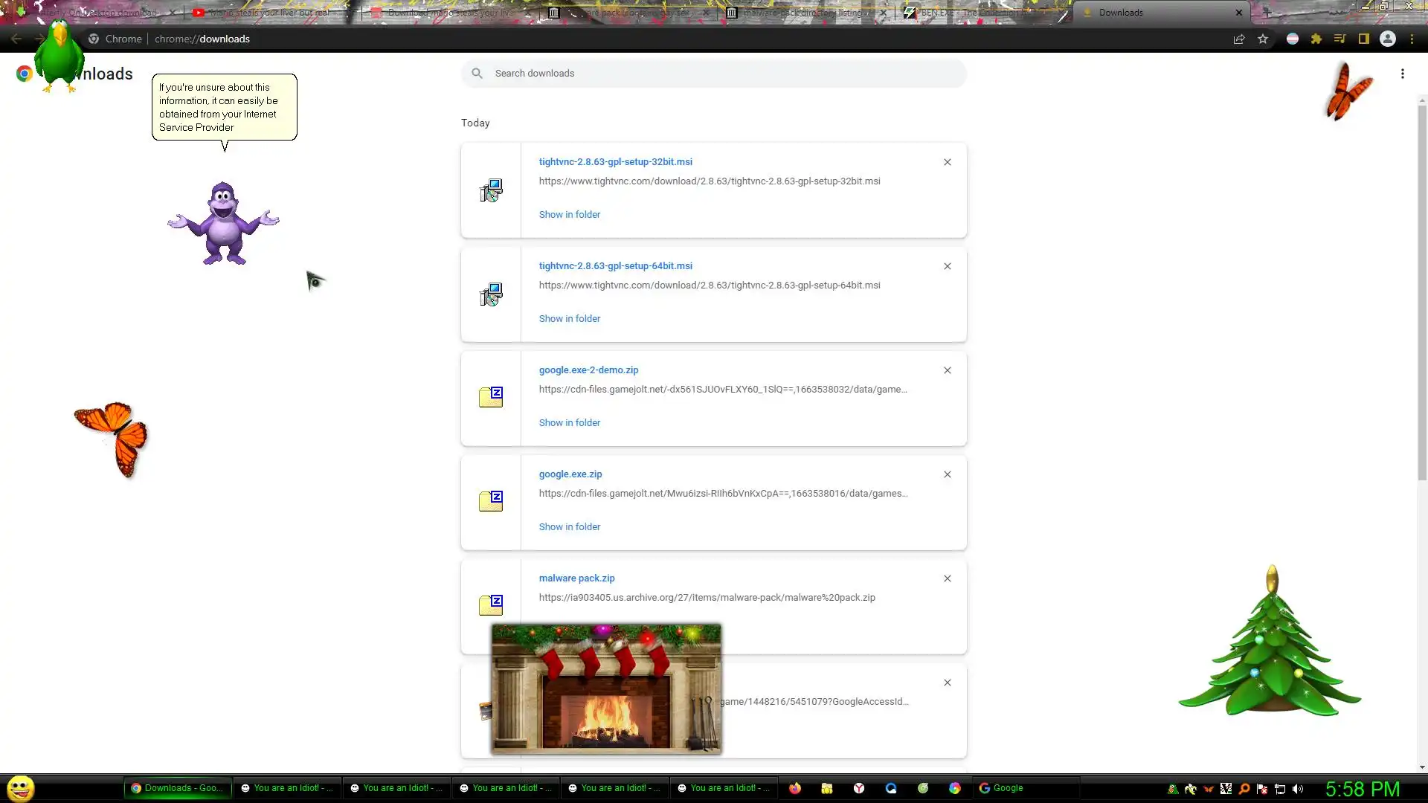Bookmark this page with the star icon
The image size is (1428, 803).
1263,39
